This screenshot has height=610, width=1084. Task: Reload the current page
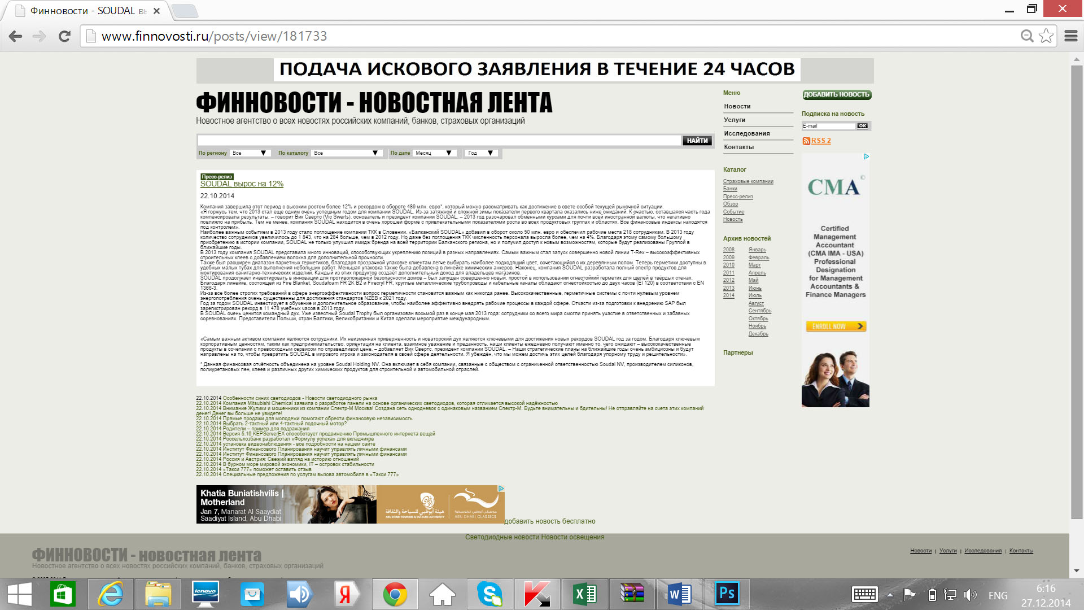tap(64, 36)
